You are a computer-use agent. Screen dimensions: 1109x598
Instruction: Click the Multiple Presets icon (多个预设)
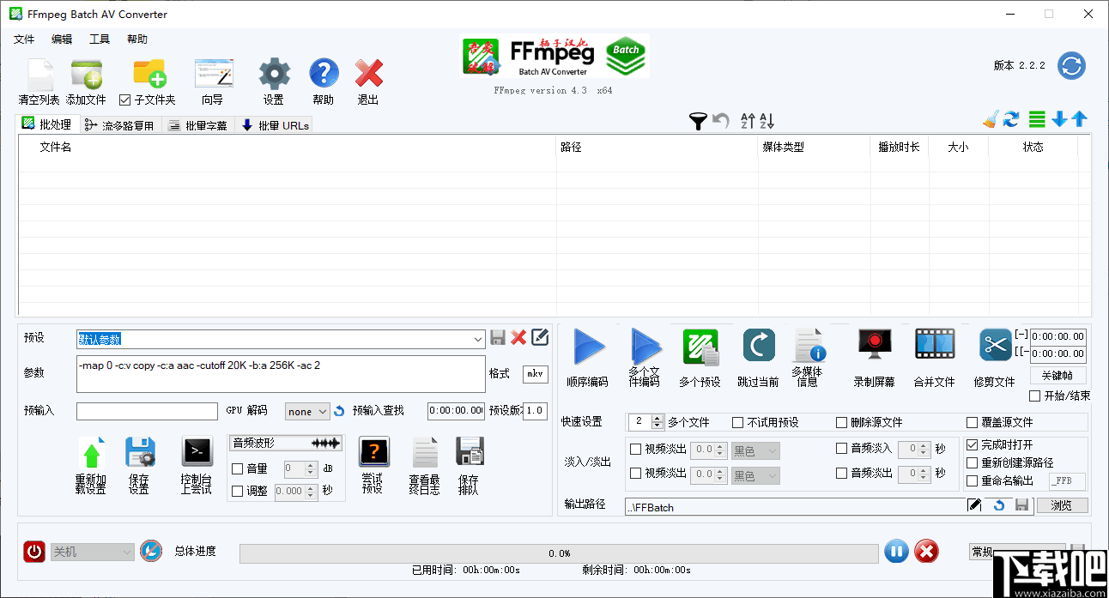[x=700, y=347]
